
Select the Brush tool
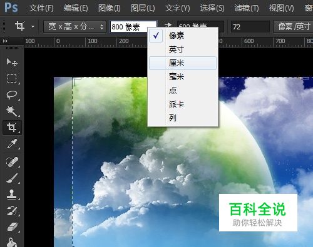(12, 178)
